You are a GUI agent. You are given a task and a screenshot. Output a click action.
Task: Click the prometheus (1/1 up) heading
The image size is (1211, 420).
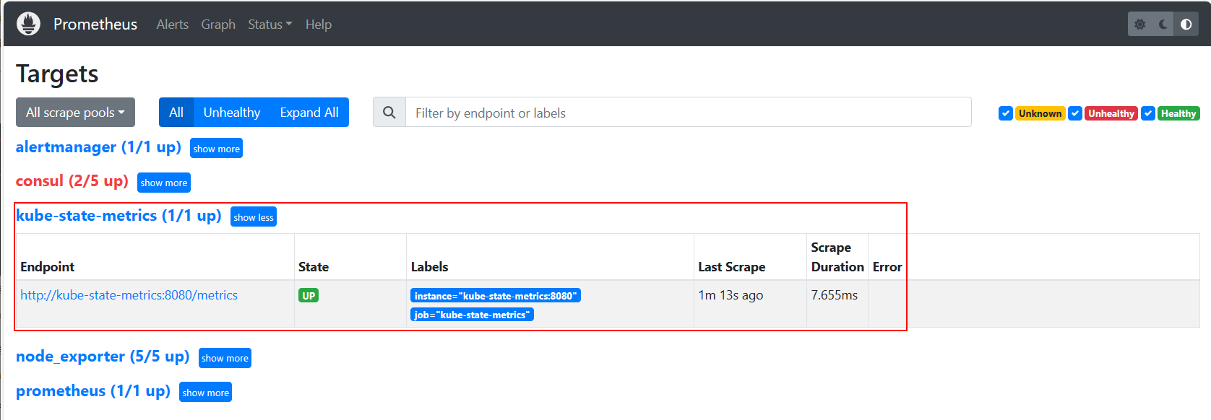(93, 391)
